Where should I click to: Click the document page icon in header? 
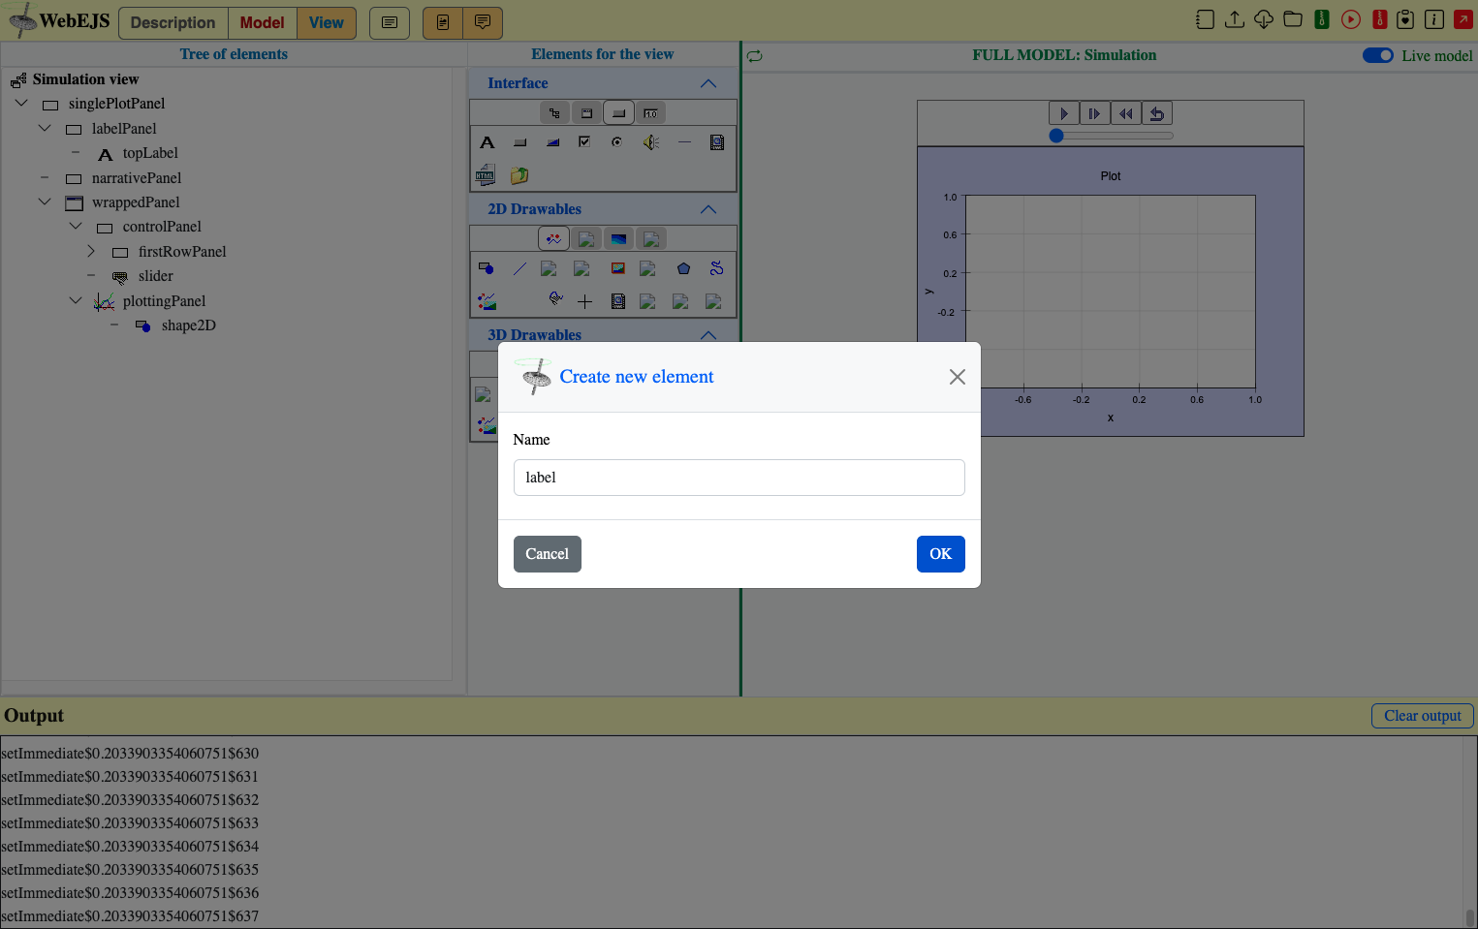point(443,22)
